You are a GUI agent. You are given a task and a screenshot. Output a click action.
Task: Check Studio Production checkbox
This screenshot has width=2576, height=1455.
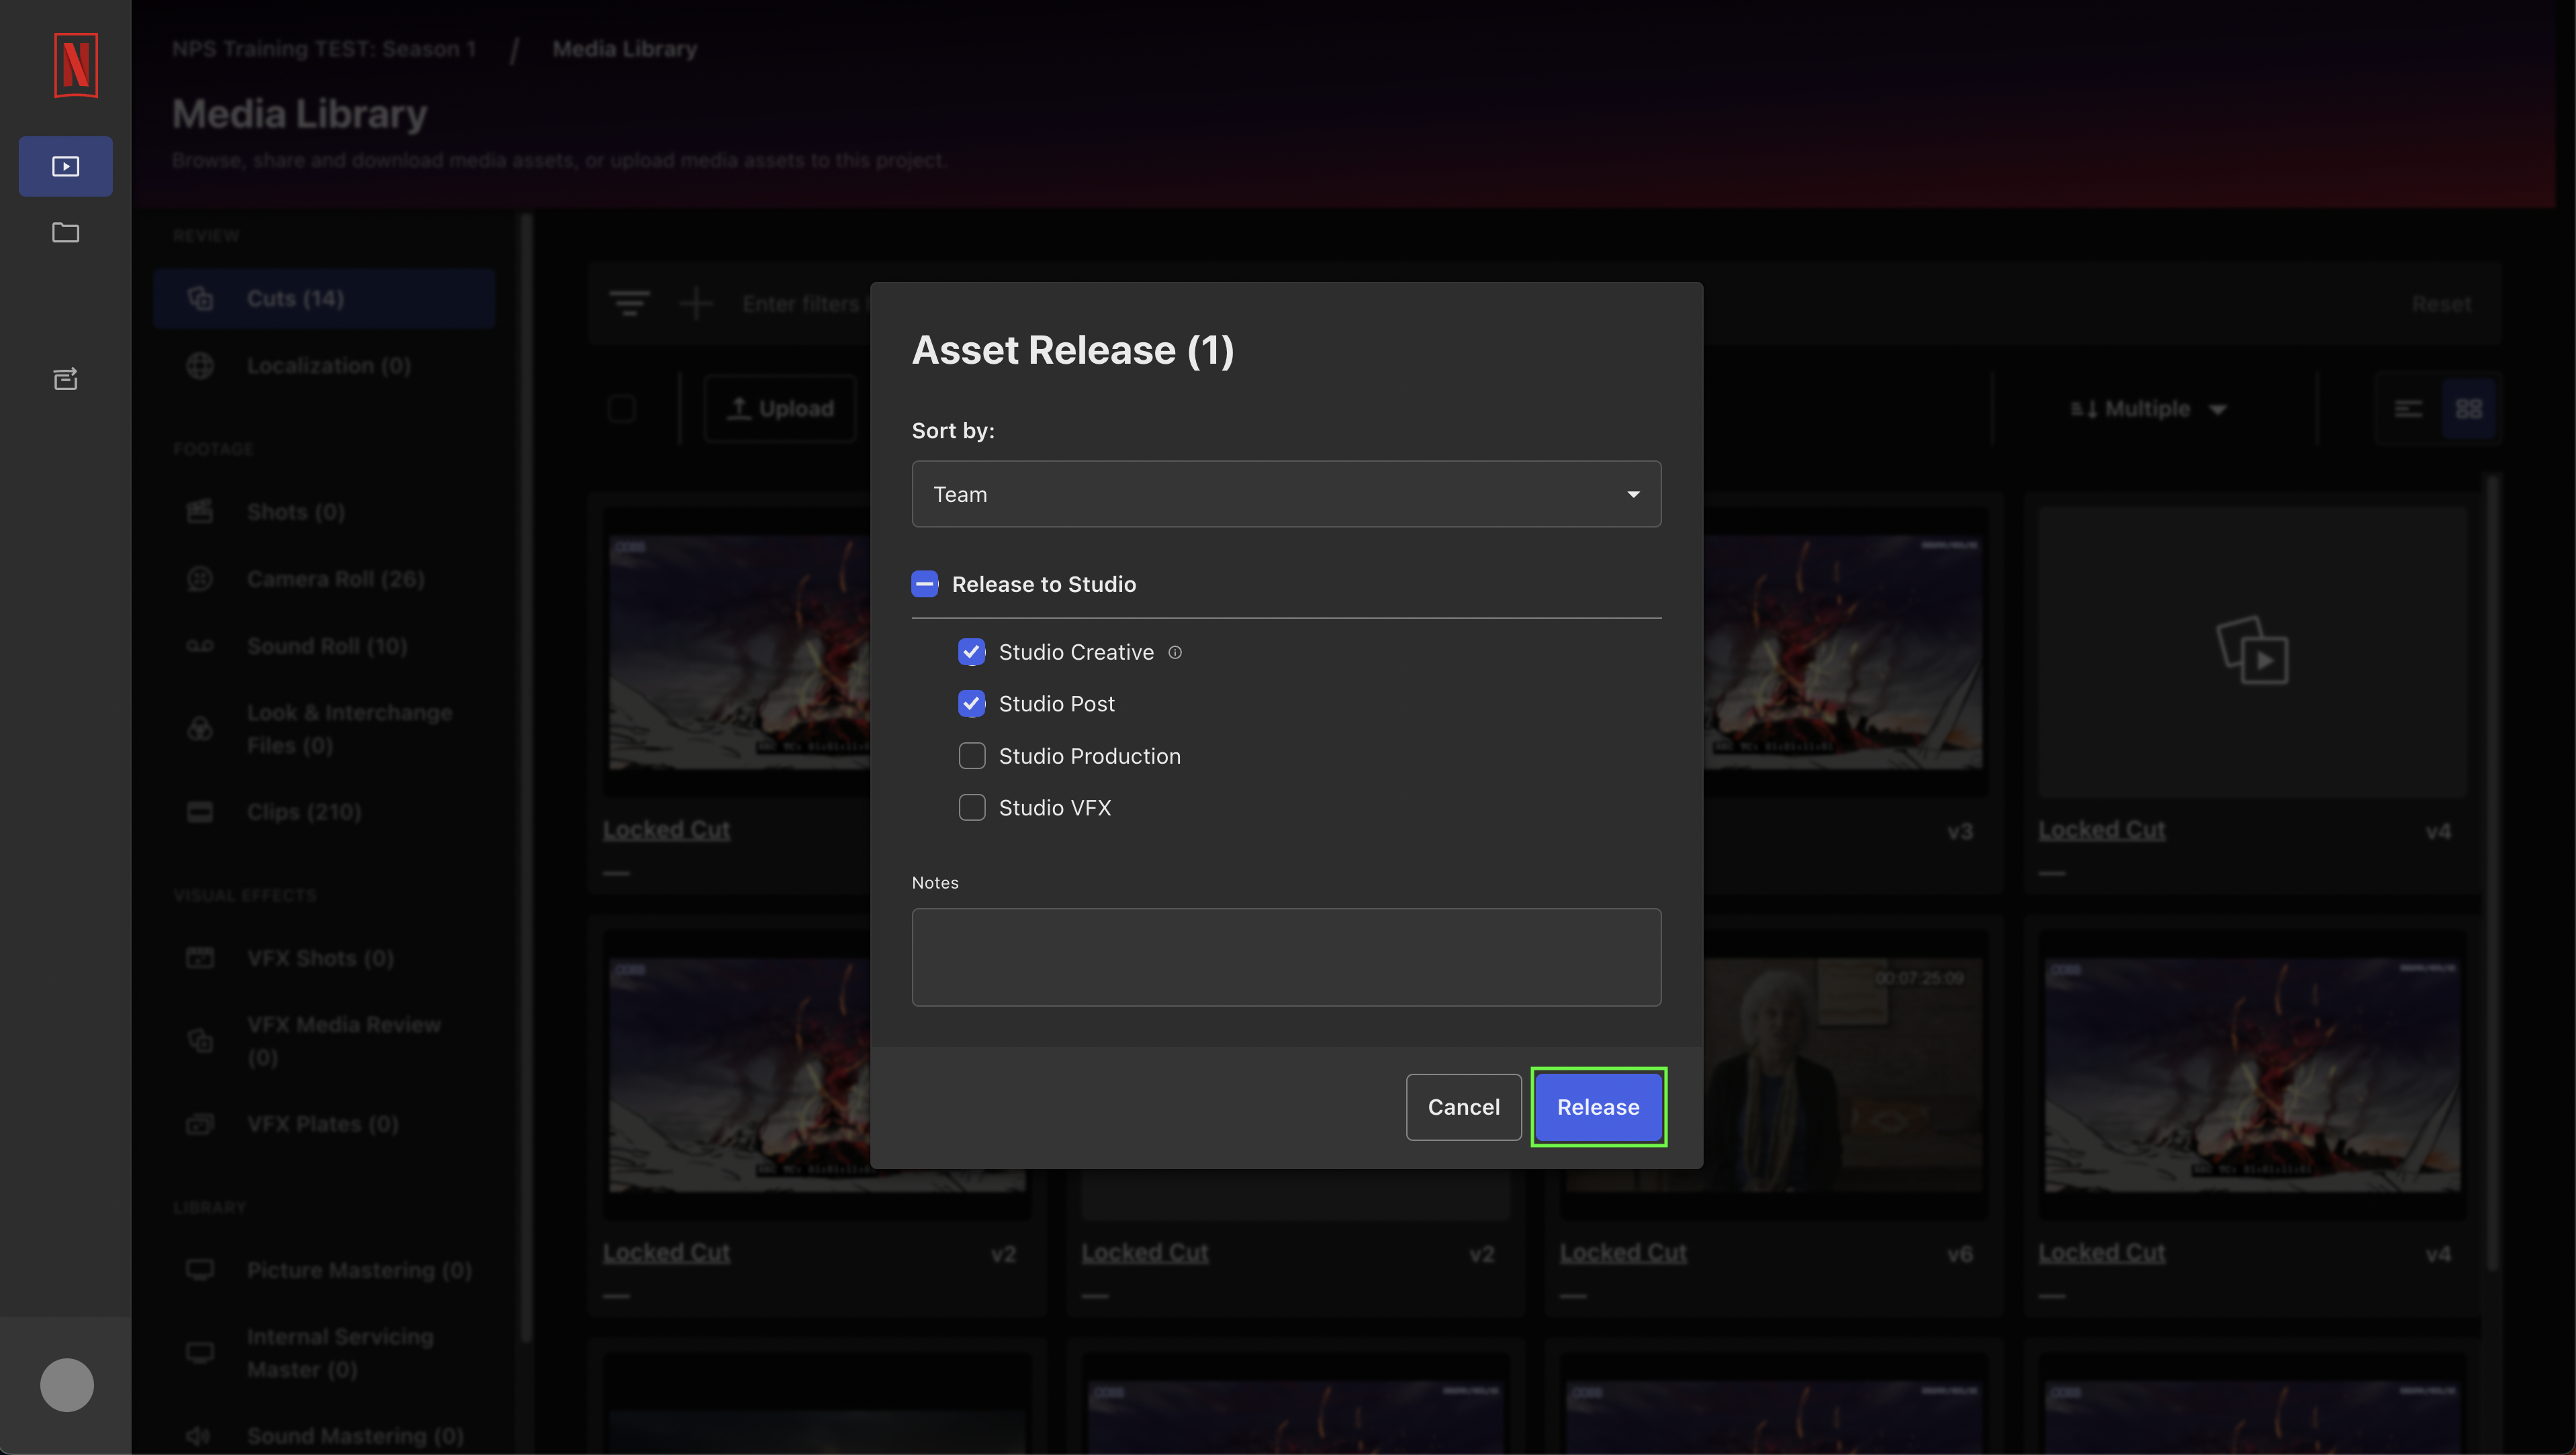point(972,756)
